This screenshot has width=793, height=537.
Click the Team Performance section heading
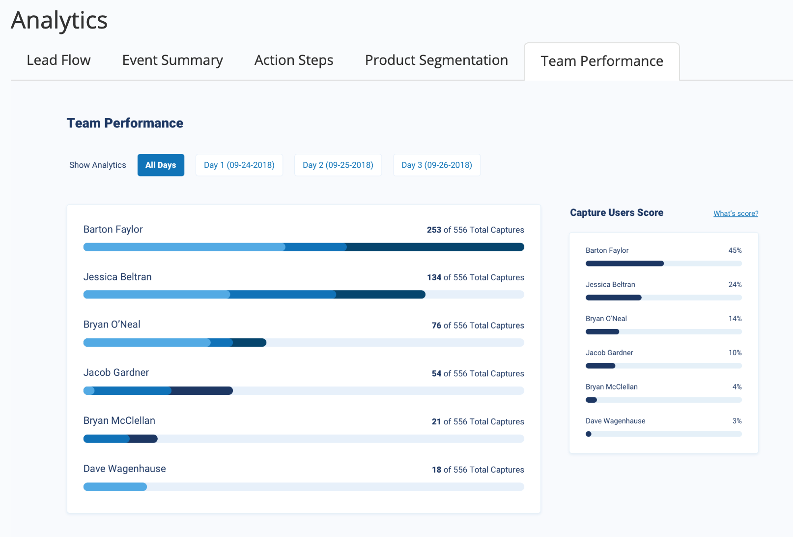pyautogui.click(x=125, y=123)
